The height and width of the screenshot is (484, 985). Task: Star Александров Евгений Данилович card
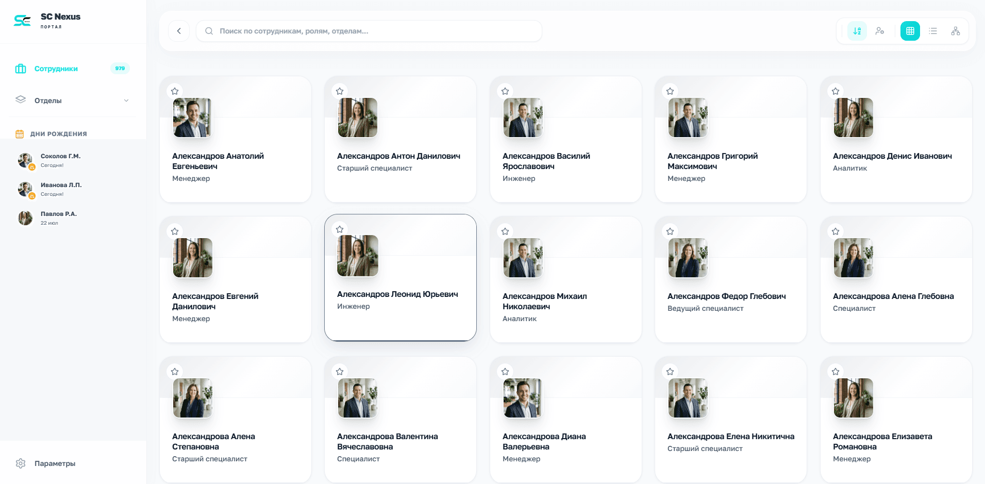click(x=175, y=231)
